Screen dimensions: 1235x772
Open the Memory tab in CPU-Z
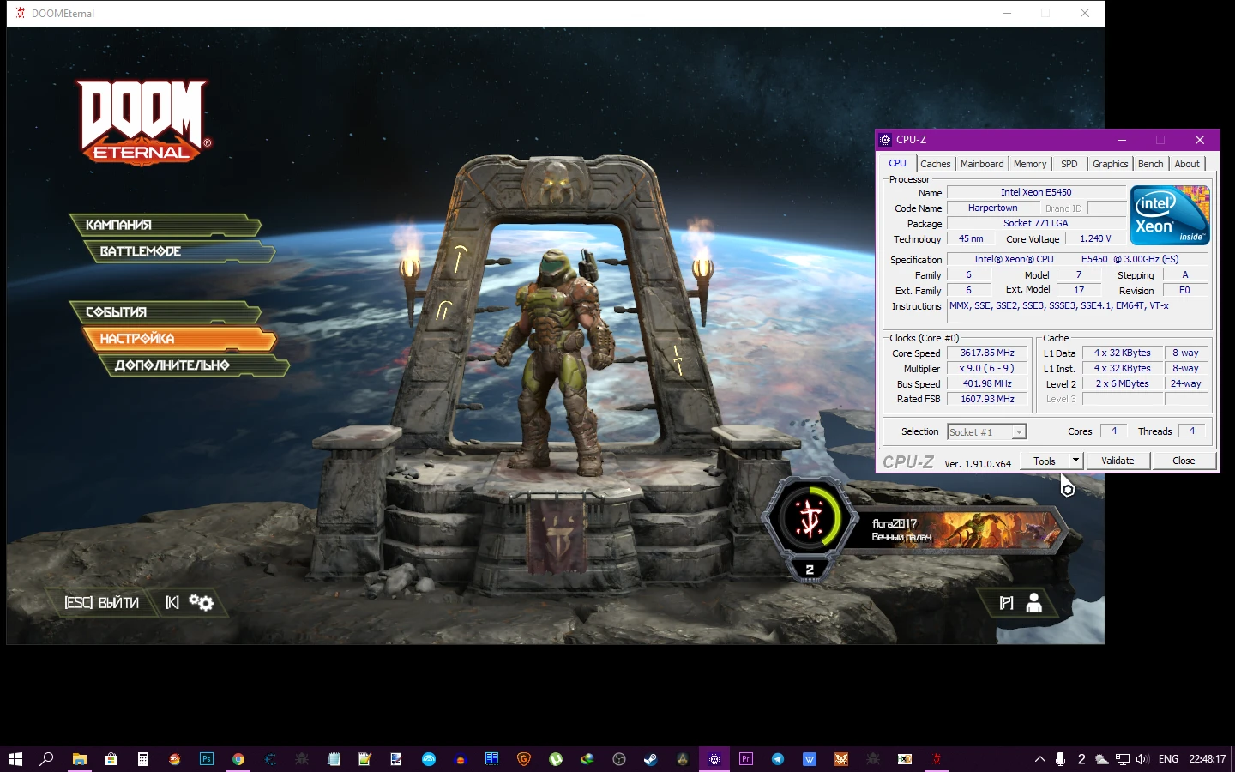[x=1029, y=164]
